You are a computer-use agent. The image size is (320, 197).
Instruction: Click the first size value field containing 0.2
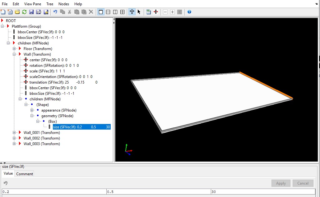(54, 192)
